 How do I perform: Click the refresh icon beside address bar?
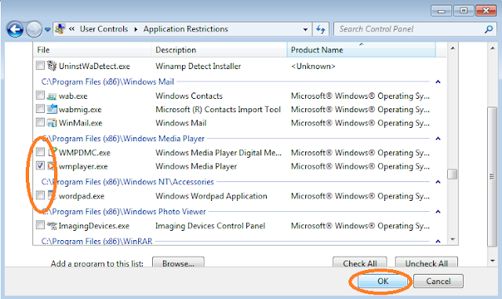[x=321, y=30]
